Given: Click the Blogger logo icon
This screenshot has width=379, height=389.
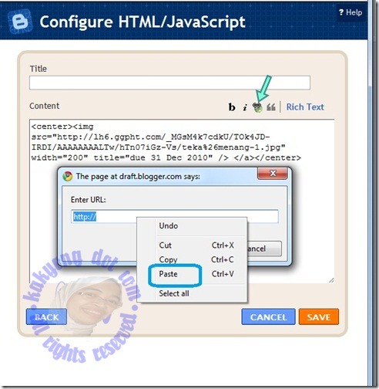Looking at the screenshot, I should click(20, 22).
